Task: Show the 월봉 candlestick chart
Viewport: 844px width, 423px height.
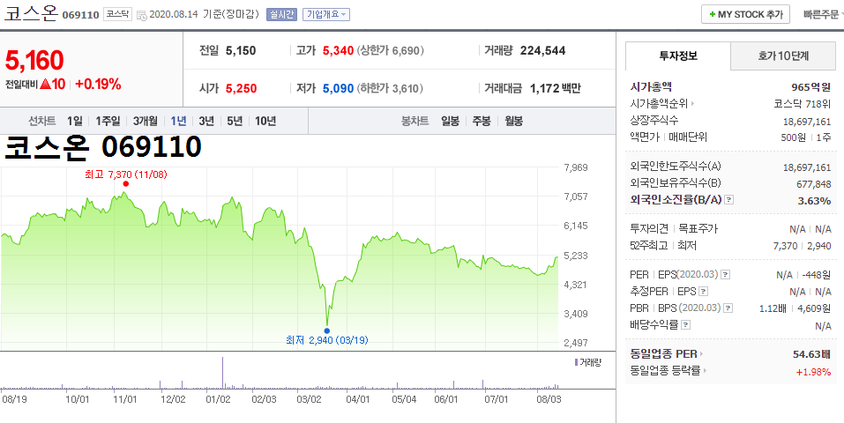Action: pos(513,121)
